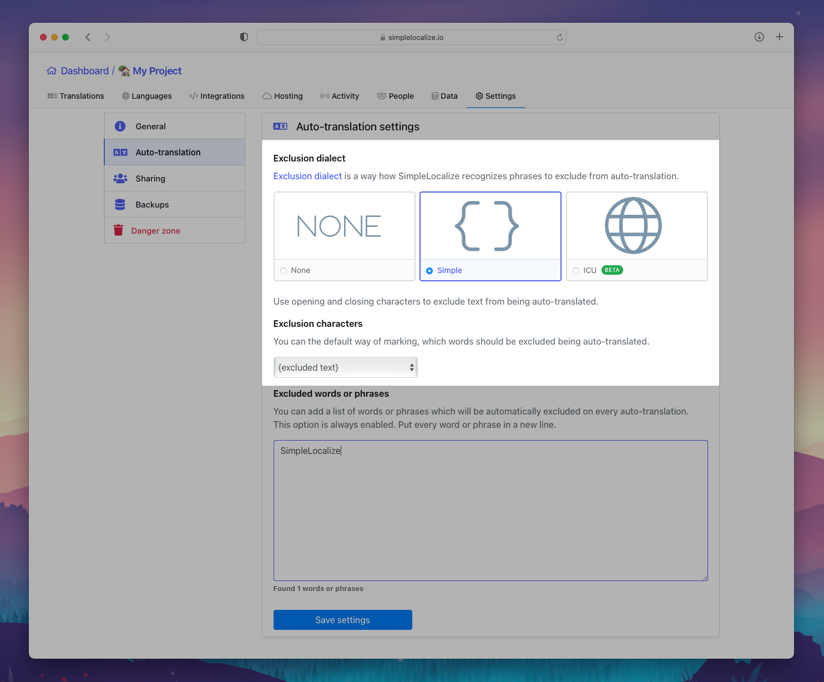
Task: Click the Backups database icon
Action: [120, 205]
